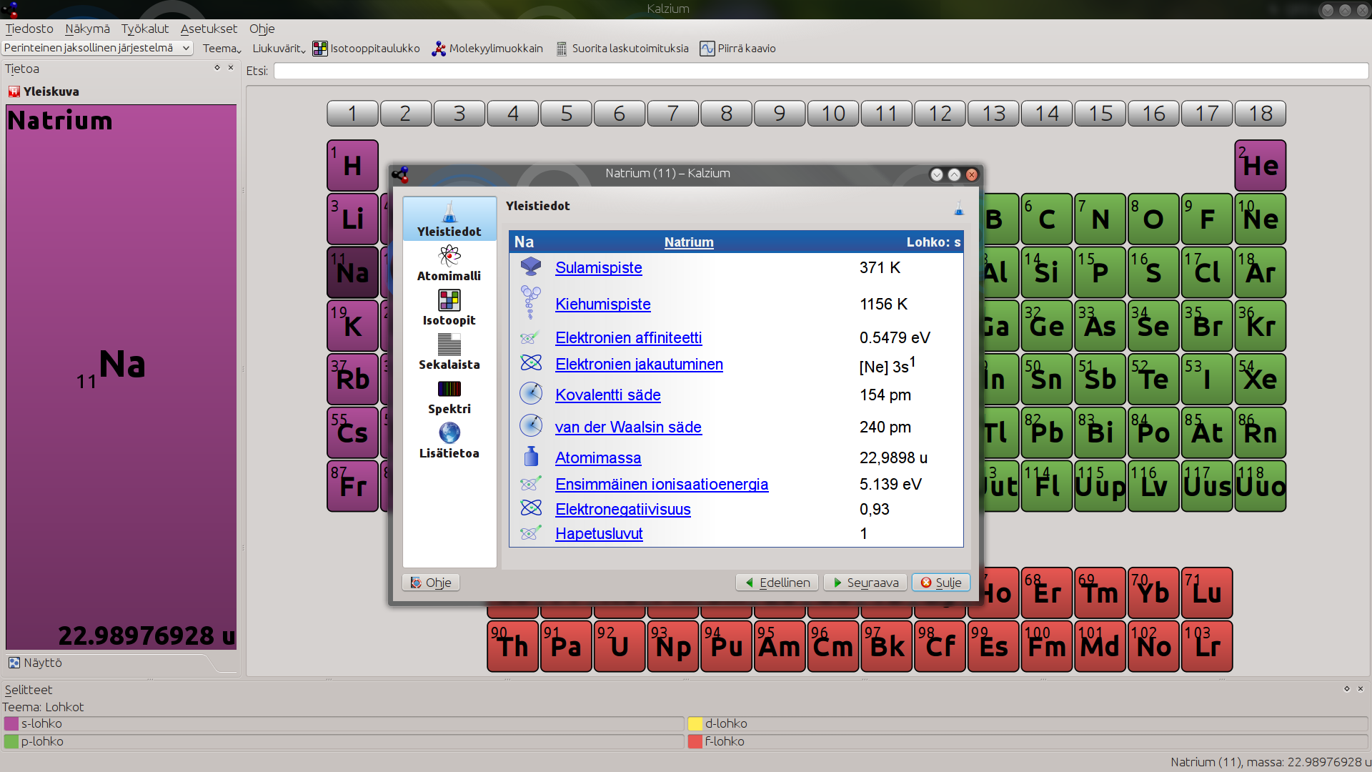Click into the Etsi search field
This screenshot has width=1372, height=772.
(820, 71)
